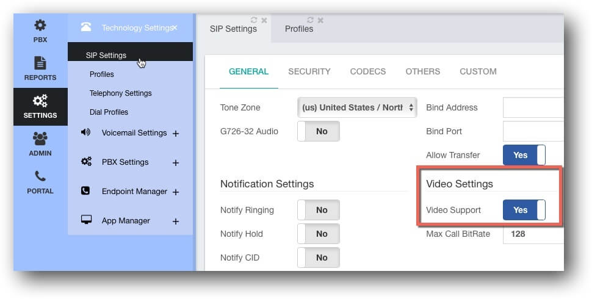Click the App Manager monitor icon
The image size is (592, 299).
87,219
